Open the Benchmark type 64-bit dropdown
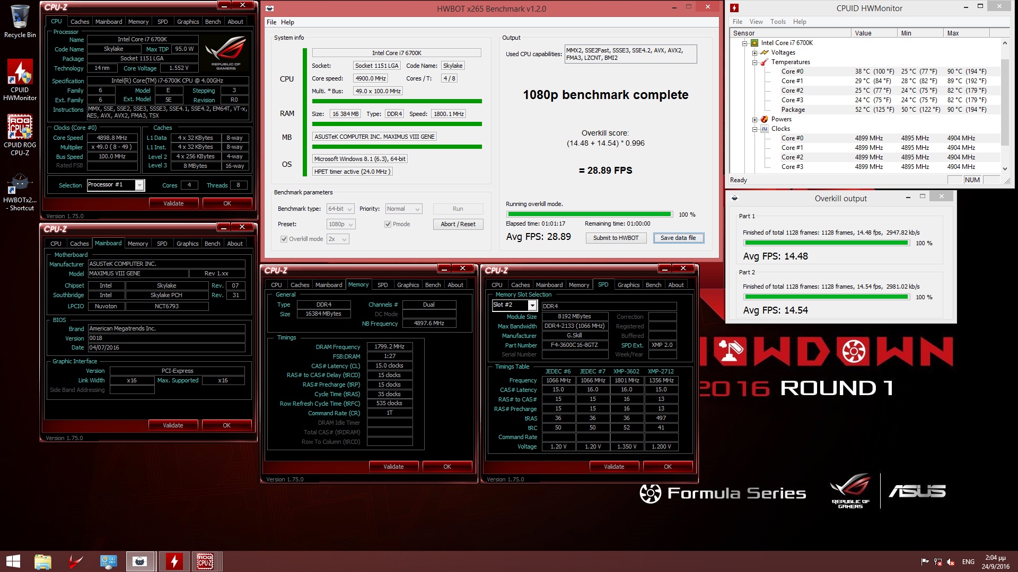The height and width of the screenshot is (572, 1018). (x=340, y=209)
